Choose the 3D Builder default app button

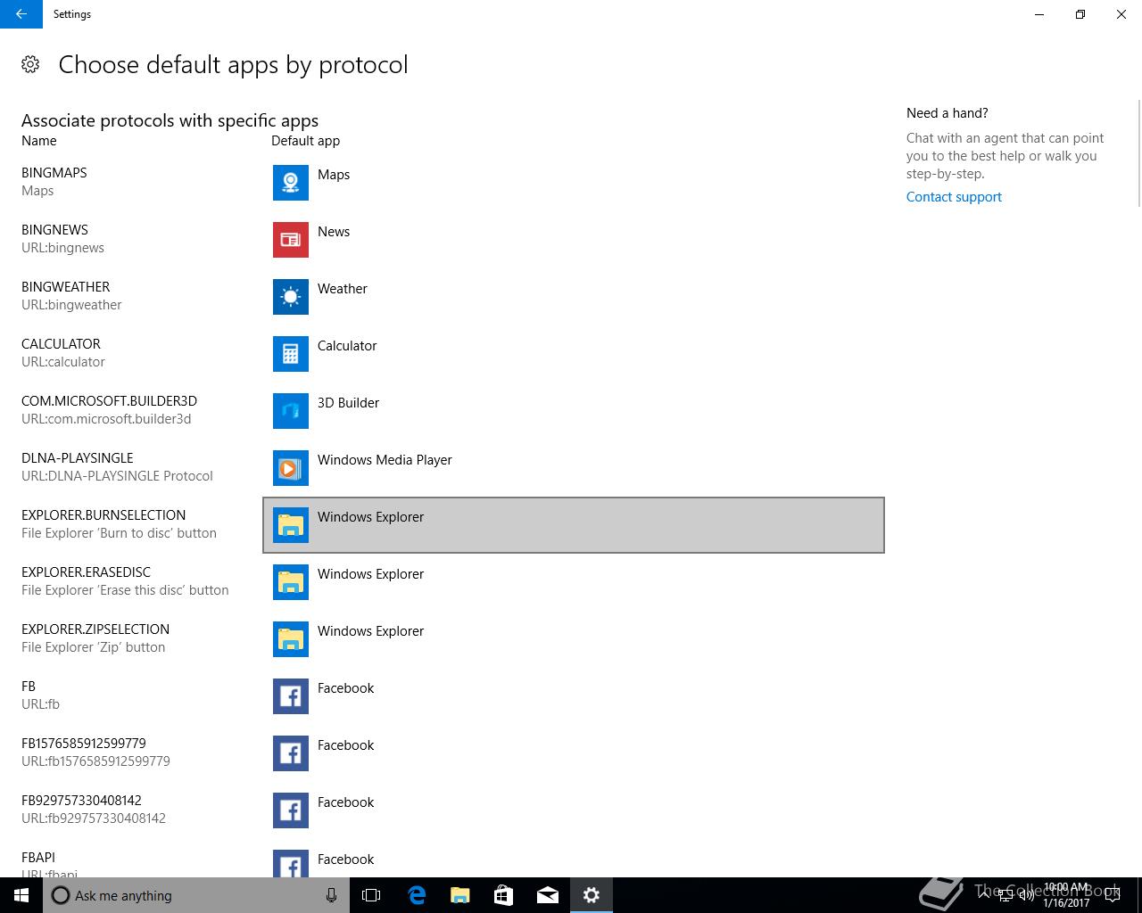click(574, 411)
